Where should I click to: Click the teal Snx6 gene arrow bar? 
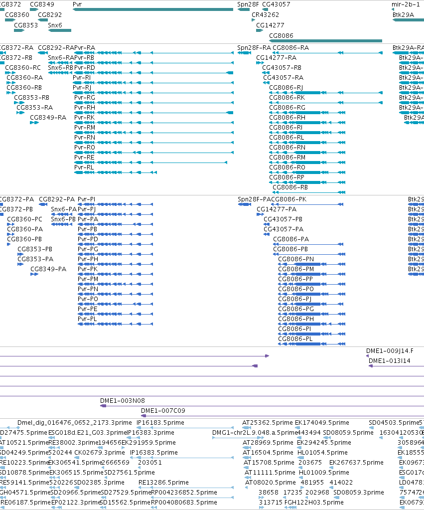click(60, 30)
